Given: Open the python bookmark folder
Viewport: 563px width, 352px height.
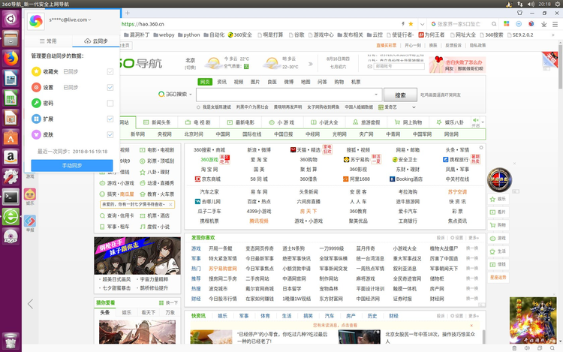Looking at the screenshot, I should tap(188, 35).
